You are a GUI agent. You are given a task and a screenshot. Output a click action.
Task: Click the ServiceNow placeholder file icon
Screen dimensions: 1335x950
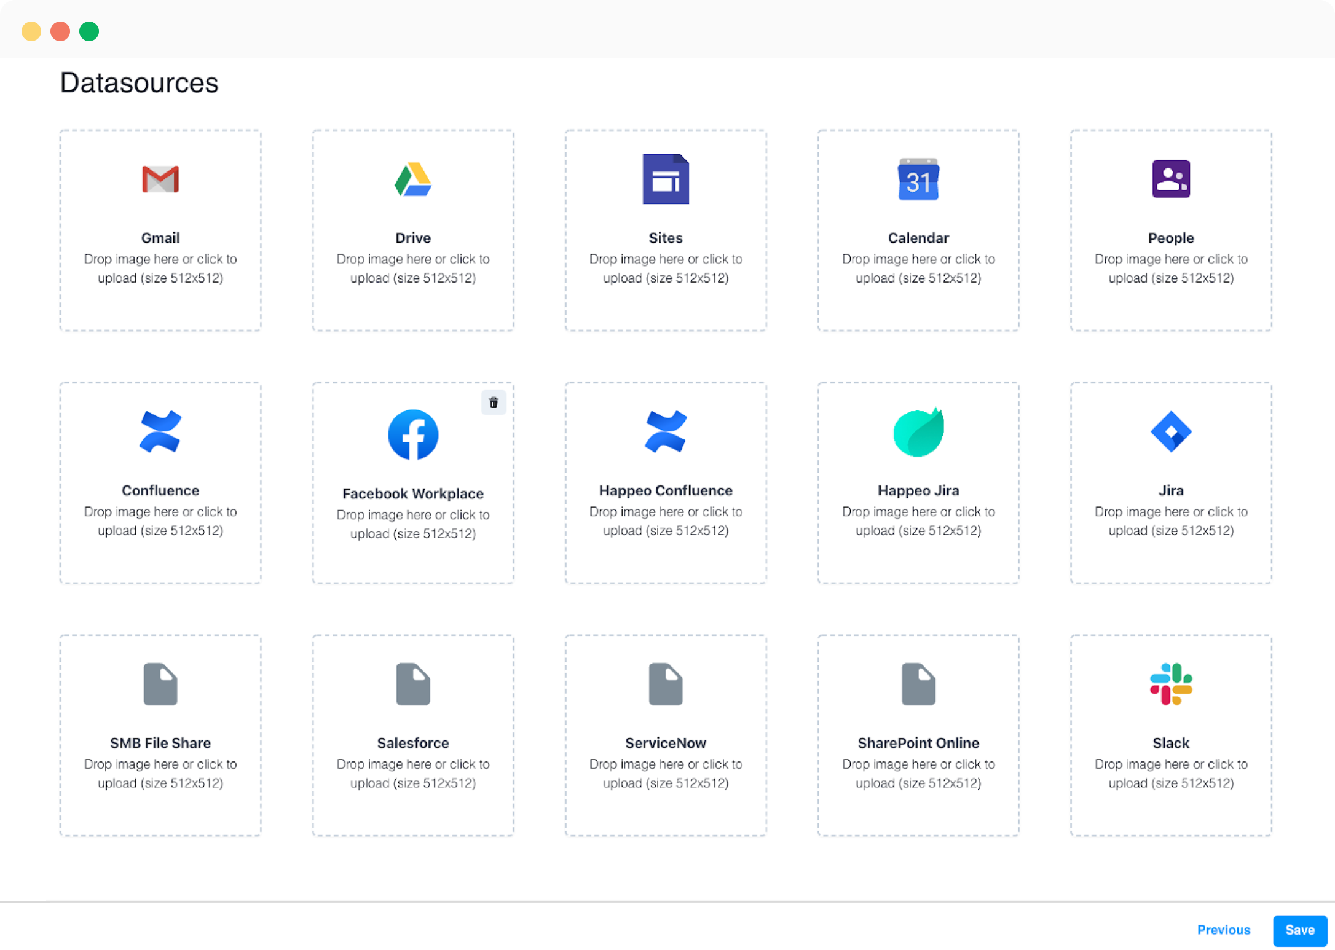coord(666,684)
